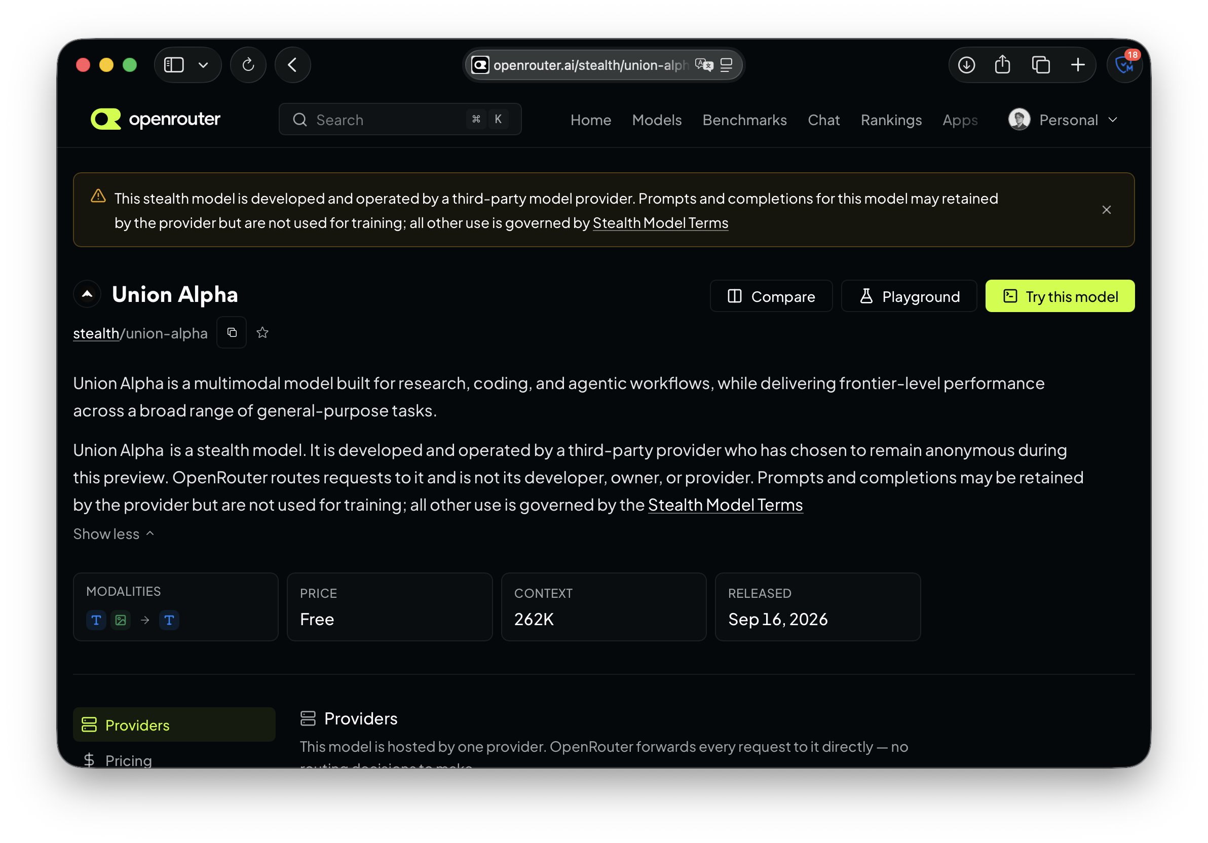This screenshot has width=1208, height=843.
Task: Click the Safari reload page icon
Action: tap(248, 65)
